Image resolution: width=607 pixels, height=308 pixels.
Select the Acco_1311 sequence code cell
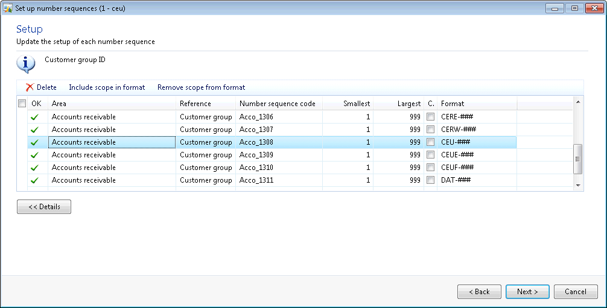pos(279,180)
